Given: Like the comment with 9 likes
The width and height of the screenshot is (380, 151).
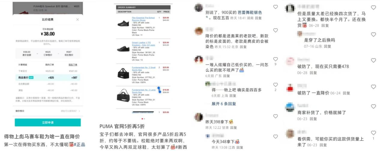Looking at the screenshot, I should pos(275,59).
